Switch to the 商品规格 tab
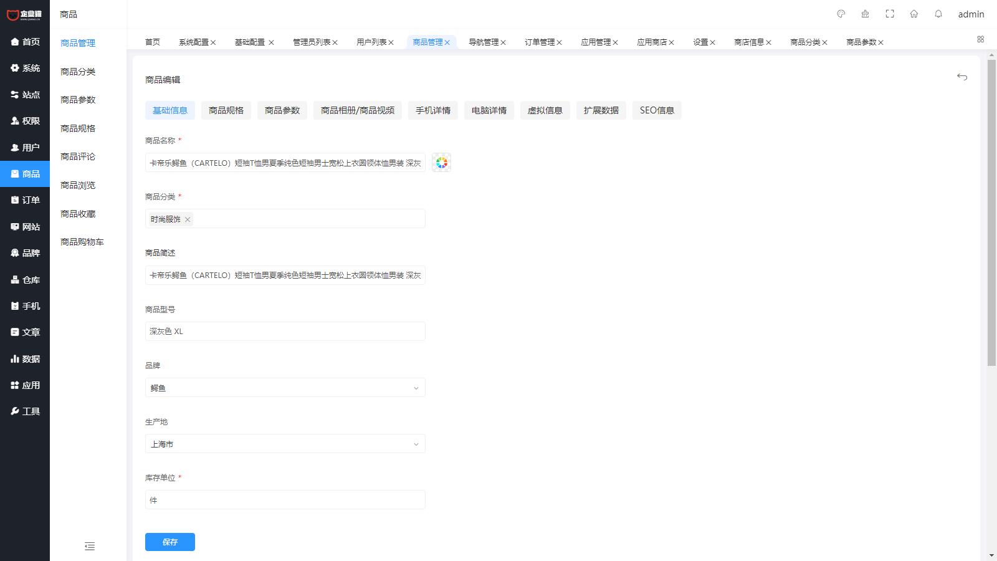The width and height of the screenshot is (997, 561). 226,110
